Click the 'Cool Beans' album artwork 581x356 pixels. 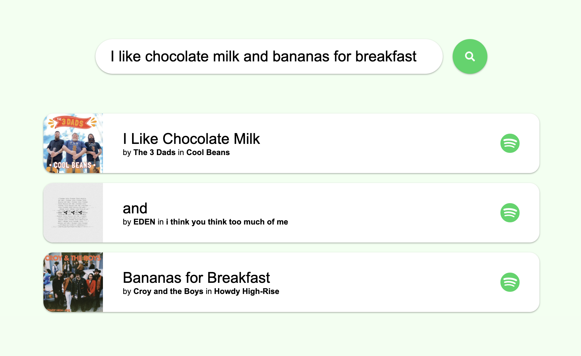coord(73,143)
